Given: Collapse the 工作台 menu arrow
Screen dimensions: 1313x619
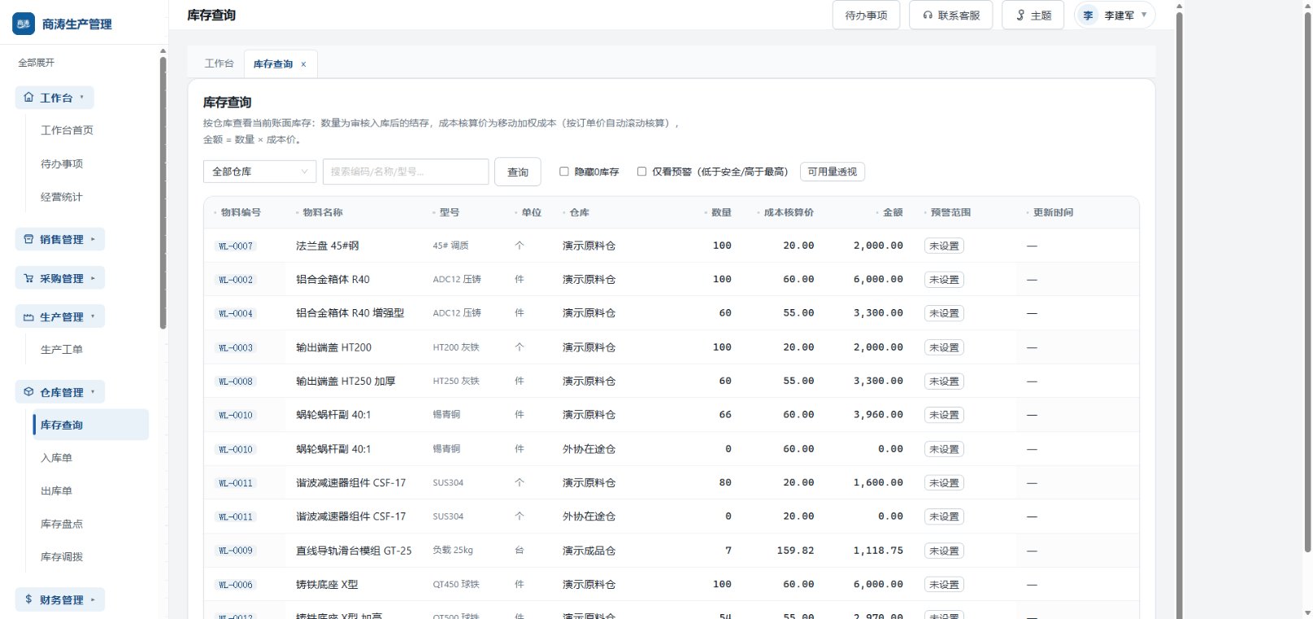Looking at the screenshot, I should (x=81, y=98).
